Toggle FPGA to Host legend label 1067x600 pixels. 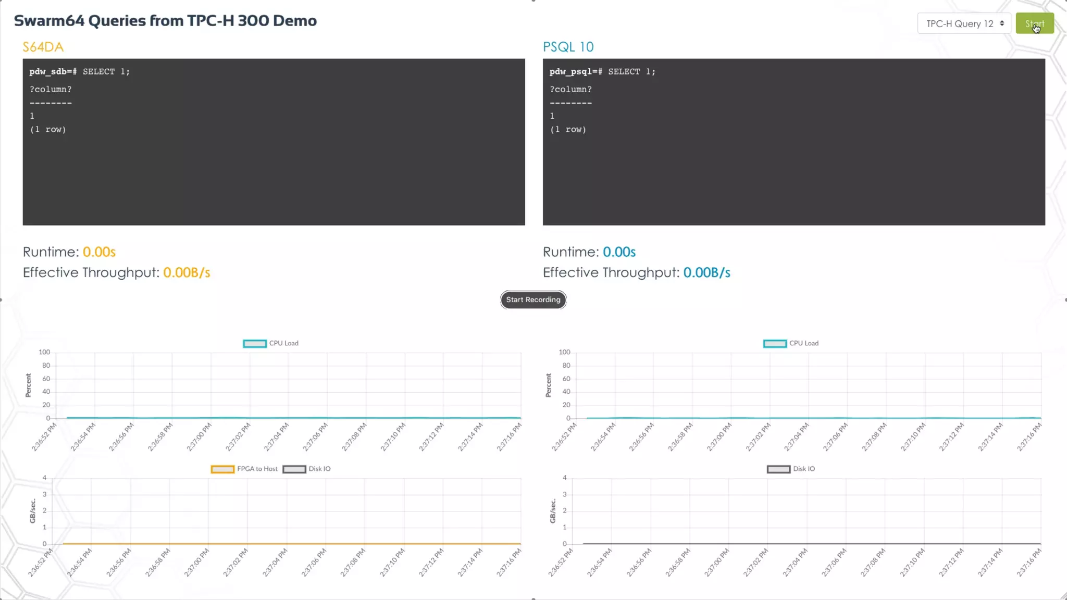click(x=257, y=469)
